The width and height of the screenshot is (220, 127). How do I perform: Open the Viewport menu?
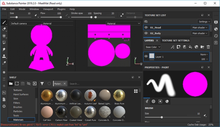(48, 9)
